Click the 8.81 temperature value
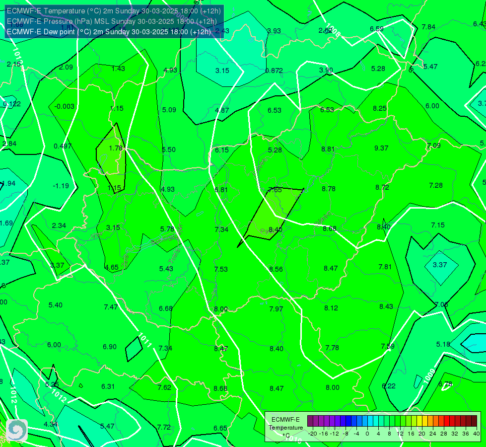The image size is (486, 447). [x=328, y=149]
